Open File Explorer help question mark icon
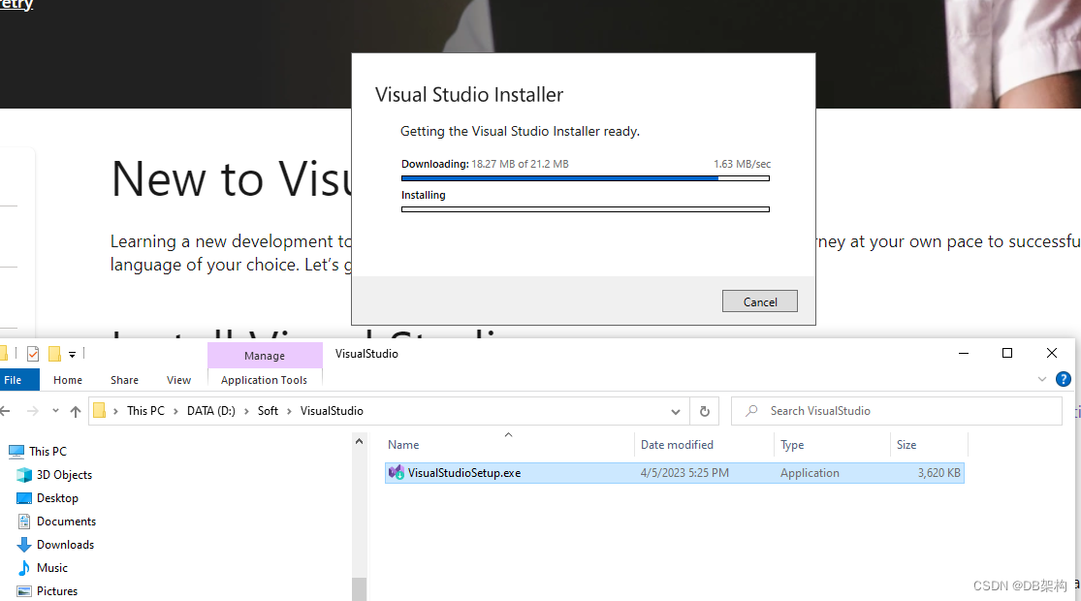Image resolution: width=1081 pixels, height=601 pixels. click(1064, 379)
